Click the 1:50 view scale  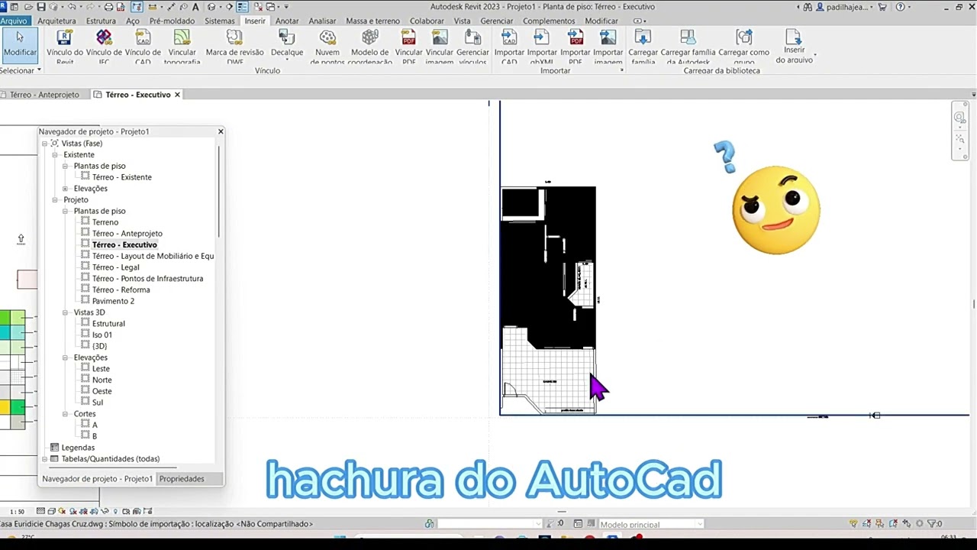coord(17,512)
